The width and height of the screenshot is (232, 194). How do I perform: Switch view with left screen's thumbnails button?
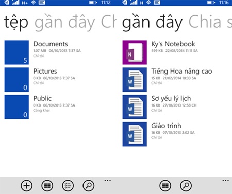click(x=47, y=186)
